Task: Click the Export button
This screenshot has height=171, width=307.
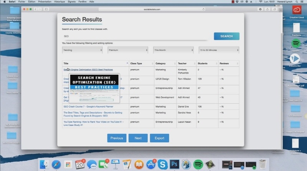Action: [159, 138]
